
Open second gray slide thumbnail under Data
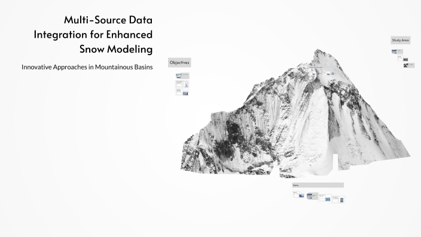pyautogui.click(x=313, y=196)
